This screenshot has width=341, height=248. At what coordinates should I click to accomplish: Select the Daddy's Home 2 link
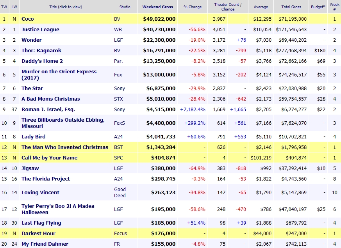click(x=42, y=61)
